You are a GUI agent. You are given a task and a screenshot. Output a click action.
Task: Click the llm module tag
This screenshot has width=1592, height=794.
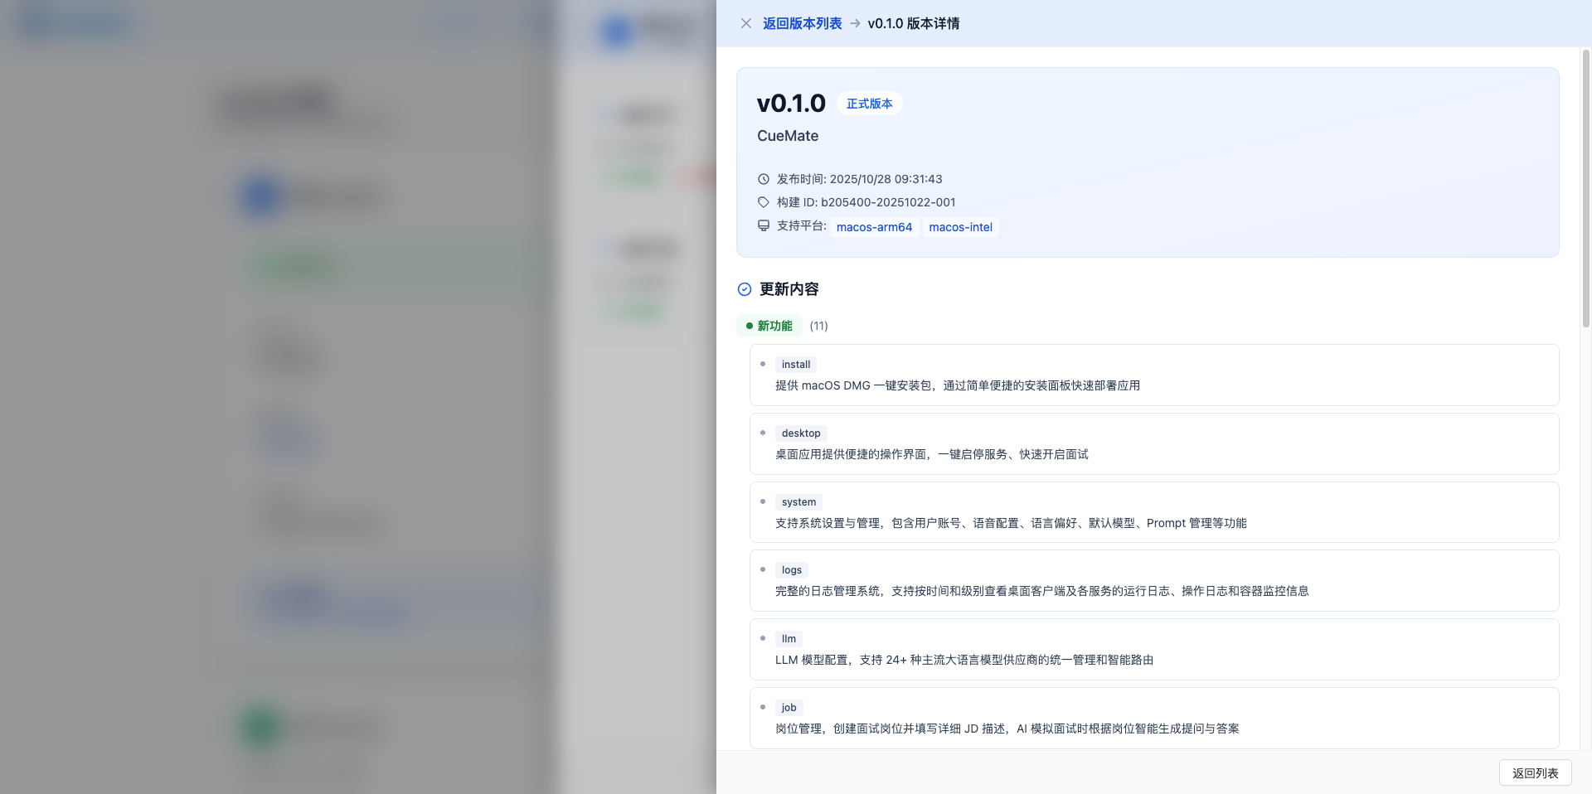(x=789, y=639)
